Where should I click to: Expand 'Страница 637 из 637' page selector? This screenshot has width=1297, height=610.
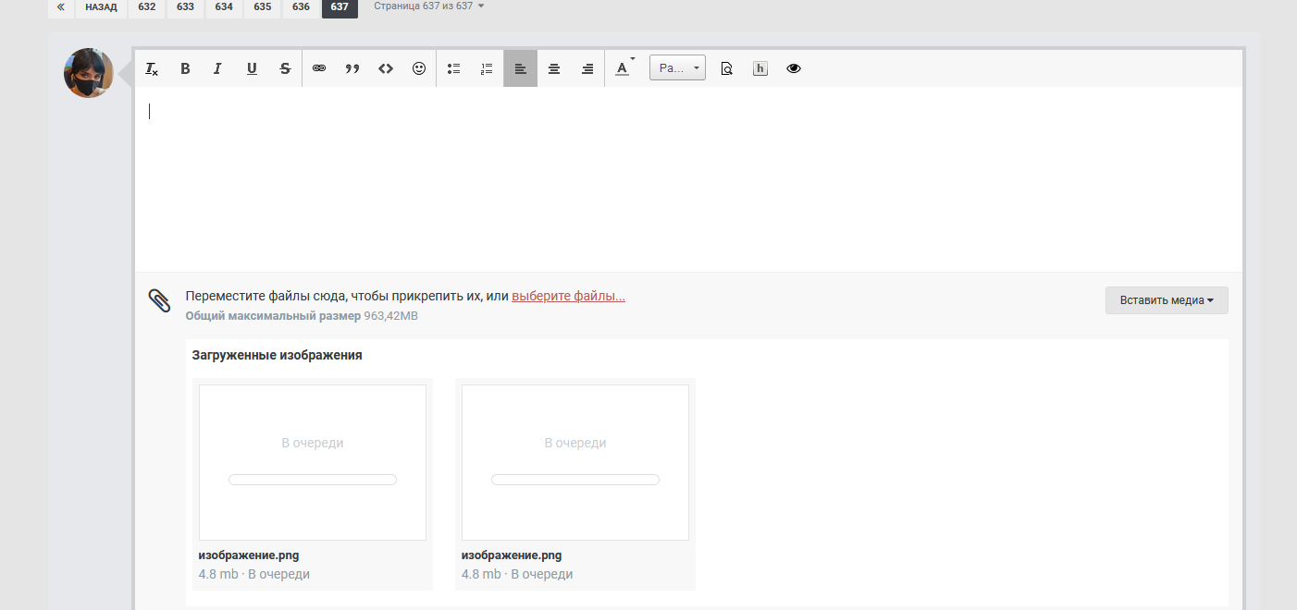[429, 6]
